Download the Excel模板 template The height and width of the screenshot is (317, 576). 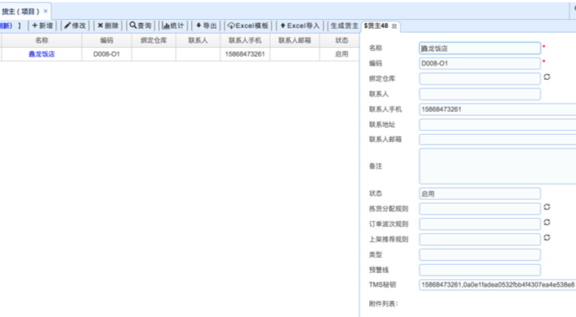click(x=248, y=26)
